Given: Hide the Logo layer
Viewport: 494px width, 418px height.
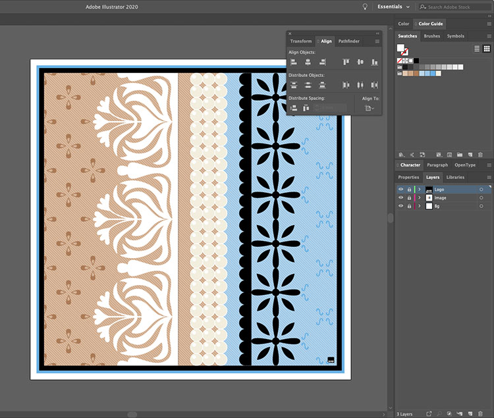Looking at the screenshot, I should click(400, 190).
